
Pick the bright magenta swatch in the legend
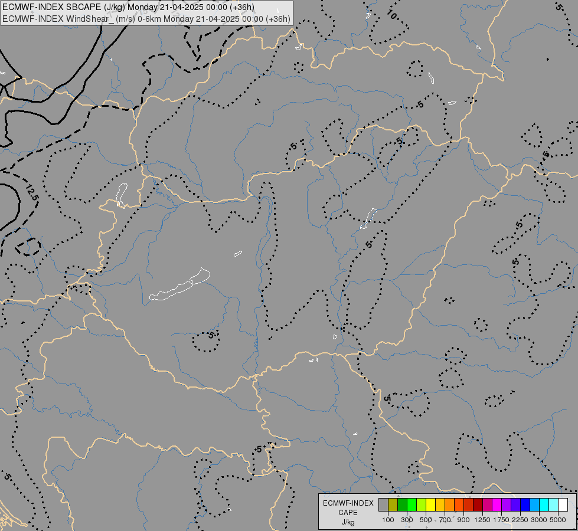click(x=497, y=504)
